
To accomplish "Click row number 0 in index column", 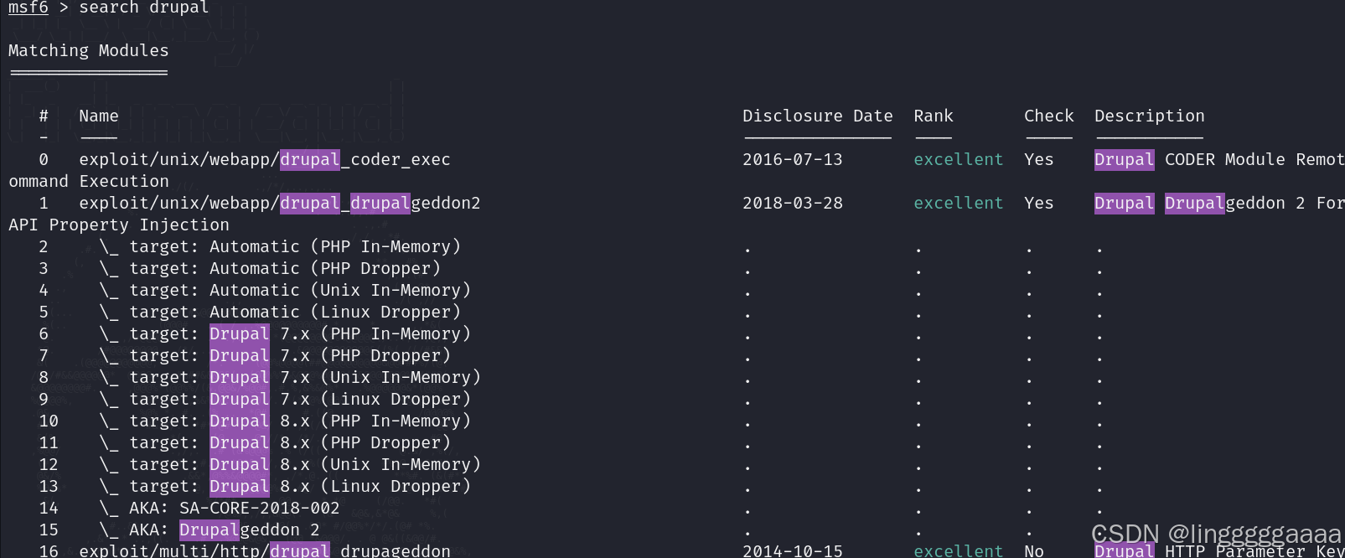I will pyautogui.click(x=44, y=160).
